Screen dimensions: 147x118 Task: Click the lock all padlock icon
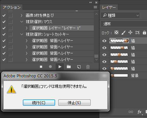144,32
